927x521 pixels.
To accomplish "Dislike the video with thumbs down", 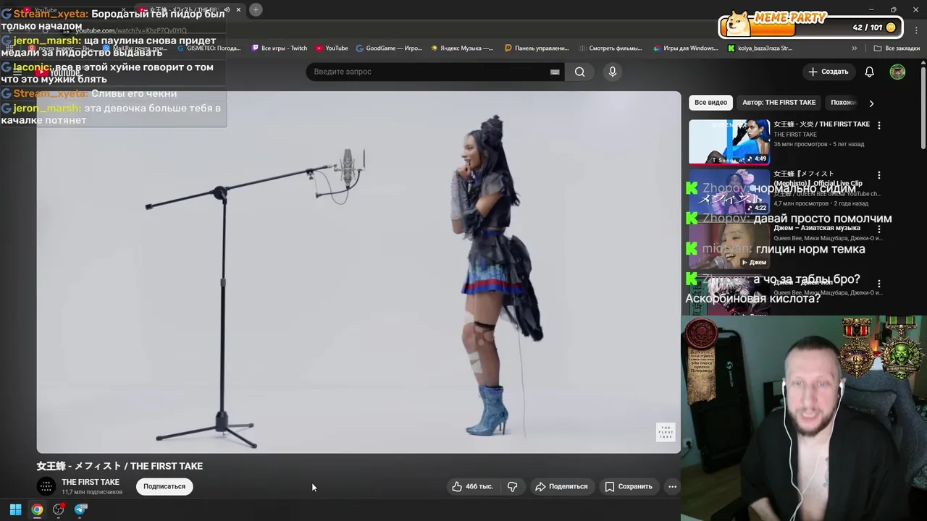I will point(513,486).
